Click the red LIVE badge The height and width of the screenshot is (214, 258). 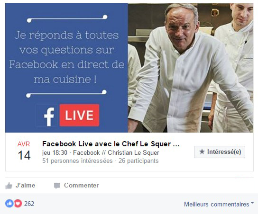[x=79, y=115]
